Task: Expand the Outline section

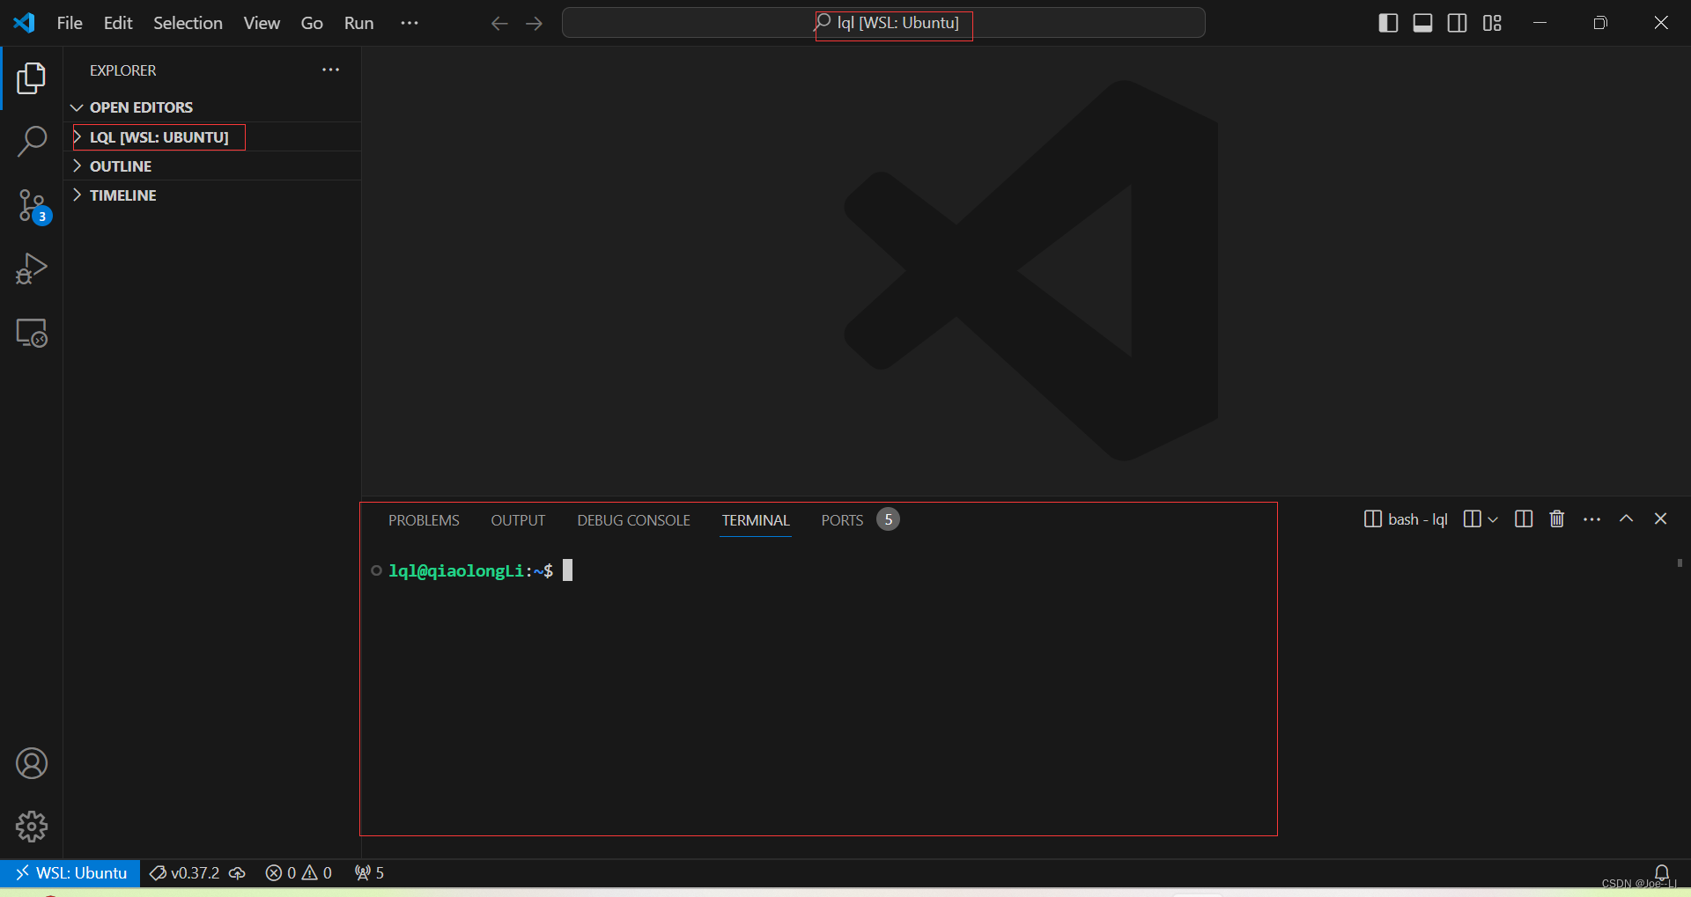Action: [x=212, y=165]
